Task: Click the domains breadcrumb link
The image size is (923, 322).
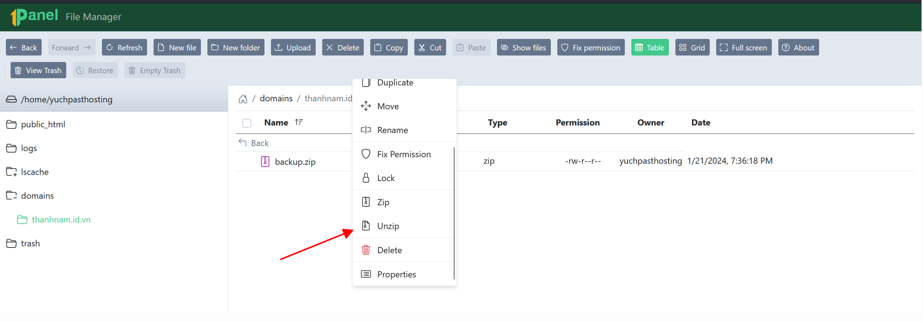Action: click(276, 98)
